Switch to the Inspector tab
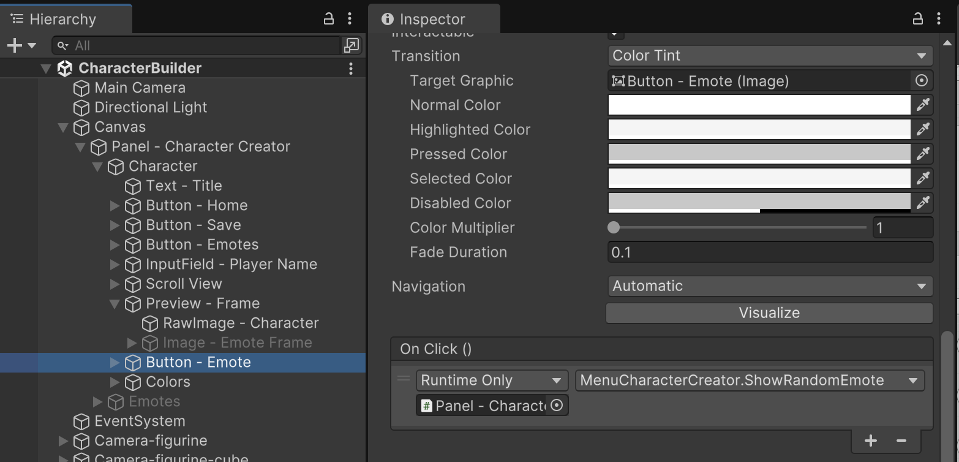This screenshot has height=462, width=959. click(x=432, y=19)
